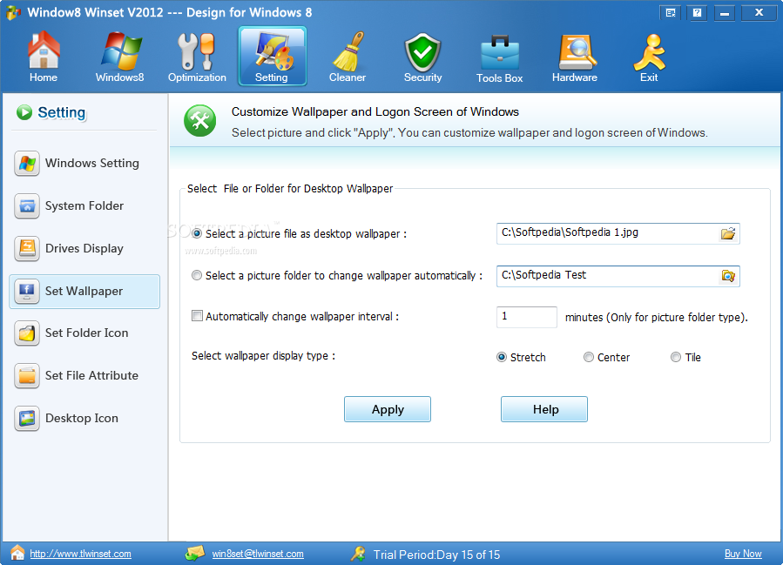
Task: Click the green Setting arrow icon
Action: [24, 113]
